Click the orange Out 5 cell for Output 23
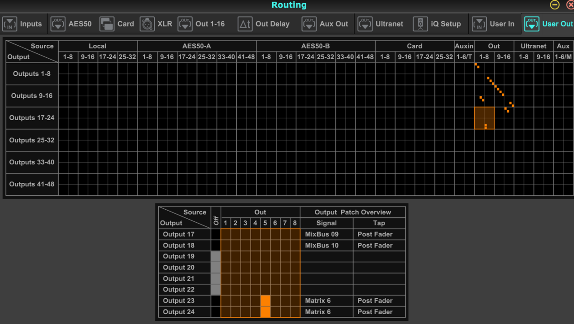This screenshot has height=324, width=574. [265, 301]
